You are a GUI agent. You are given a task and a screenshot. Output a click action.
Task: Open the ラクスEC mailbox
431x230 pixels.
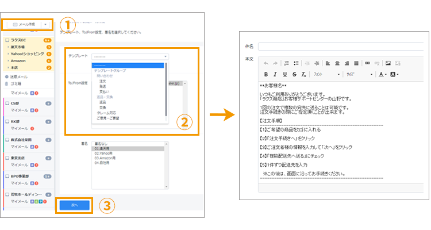click(x=18, y=40)
